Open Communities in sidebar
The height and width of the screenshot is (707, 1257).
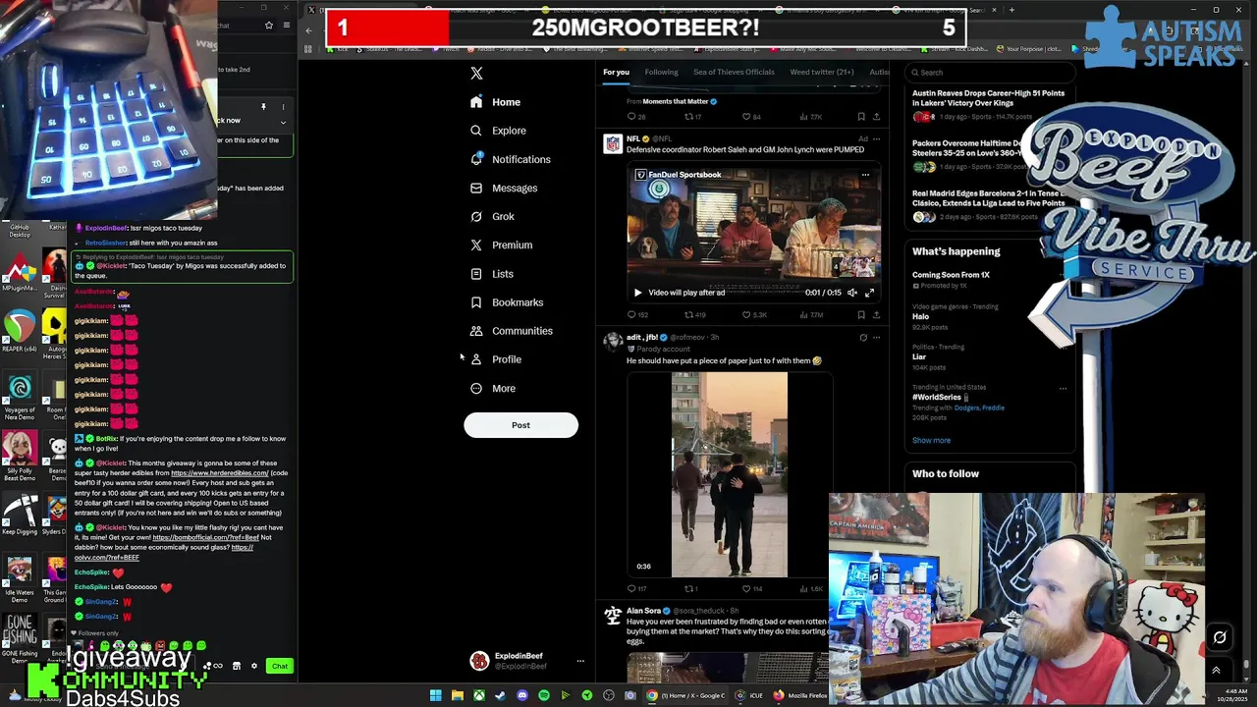(512, 332)
